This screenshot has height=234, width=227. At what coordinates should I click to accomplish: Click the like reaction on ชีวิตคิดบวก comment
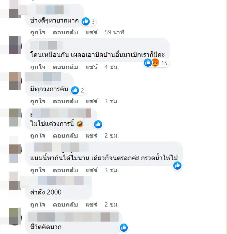pyautogui.click(x=124, y=228)
